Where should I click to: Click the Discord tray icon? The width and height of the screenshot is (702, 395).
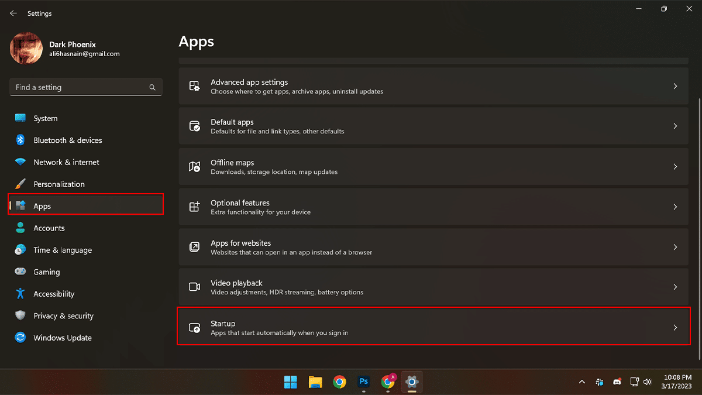click(x=617, y=382)
